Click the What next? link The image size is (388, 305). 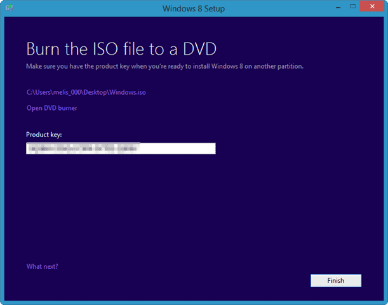click(43, 266)
